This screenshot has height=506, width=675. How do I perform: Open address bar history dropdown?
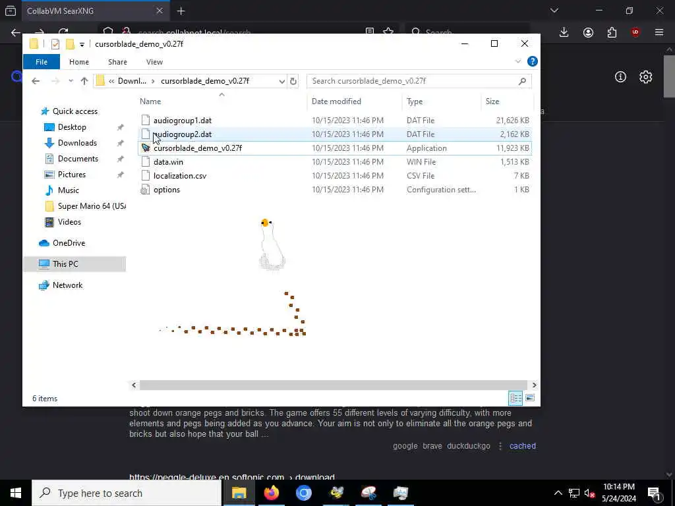click(x=281, y=81)
